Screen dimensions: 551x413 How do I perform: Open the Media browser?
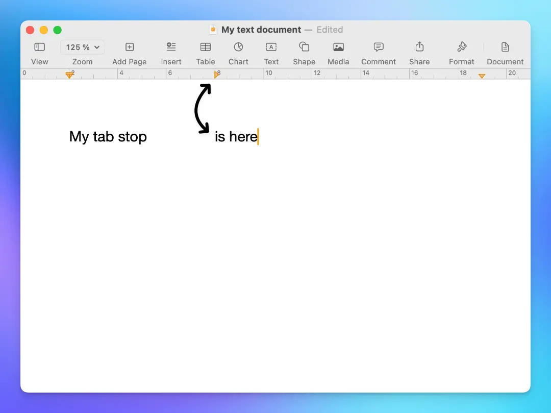pyautogui.click(x=338, y=51)
